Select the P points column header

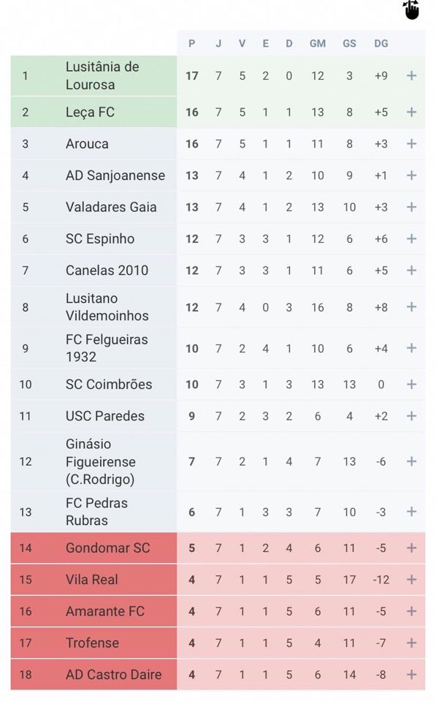192,43
